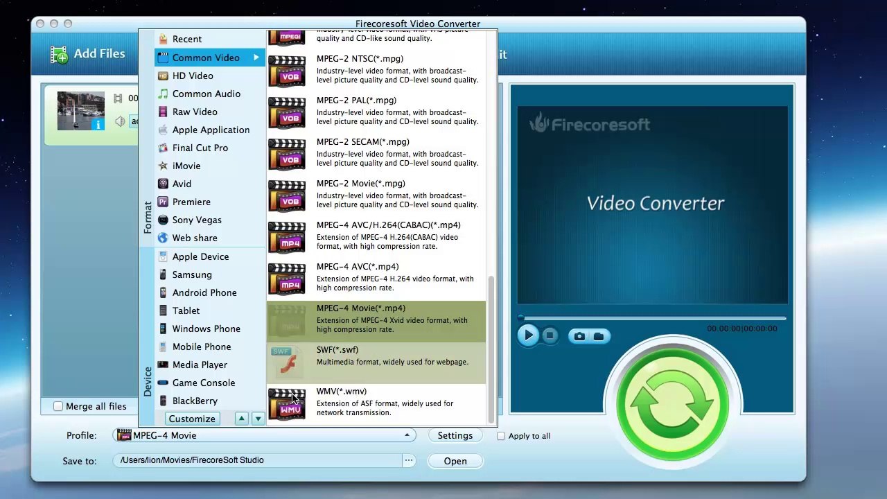Click the Media Player icon
Image resolution: width=887 pixels, height=499 pixels.
click(163, 365)
